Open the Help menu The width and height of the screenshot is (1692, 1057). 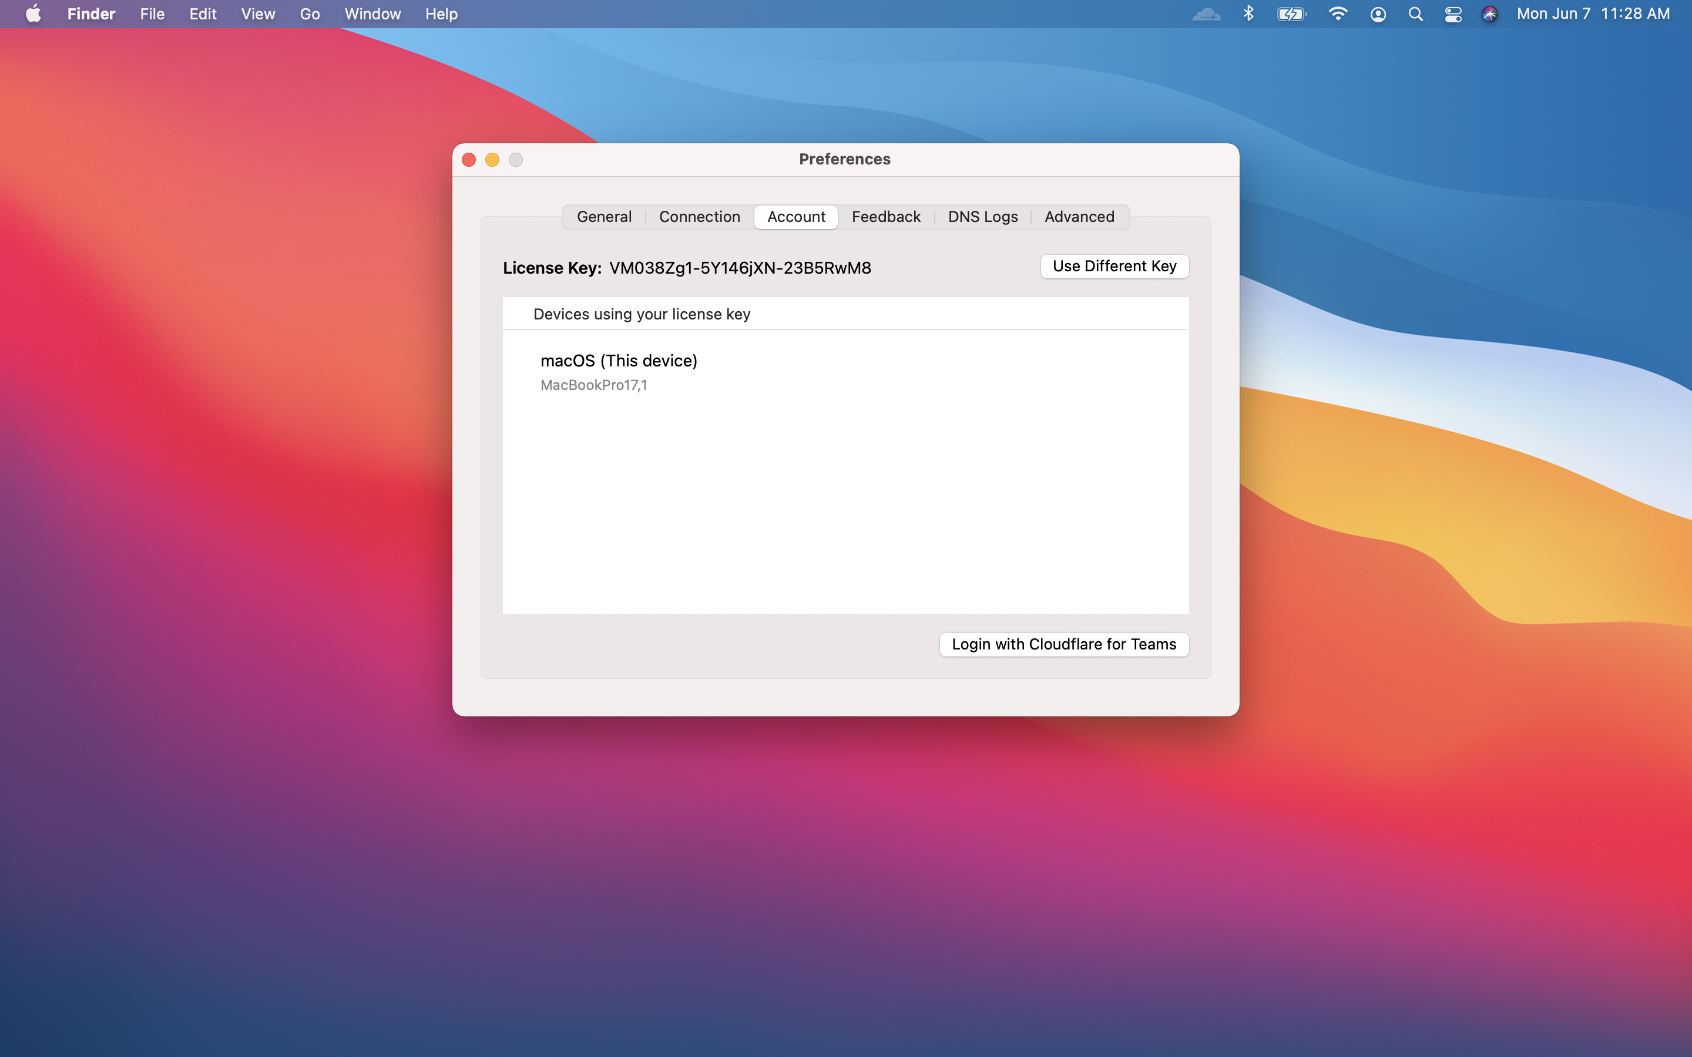[x=441, y=14]
